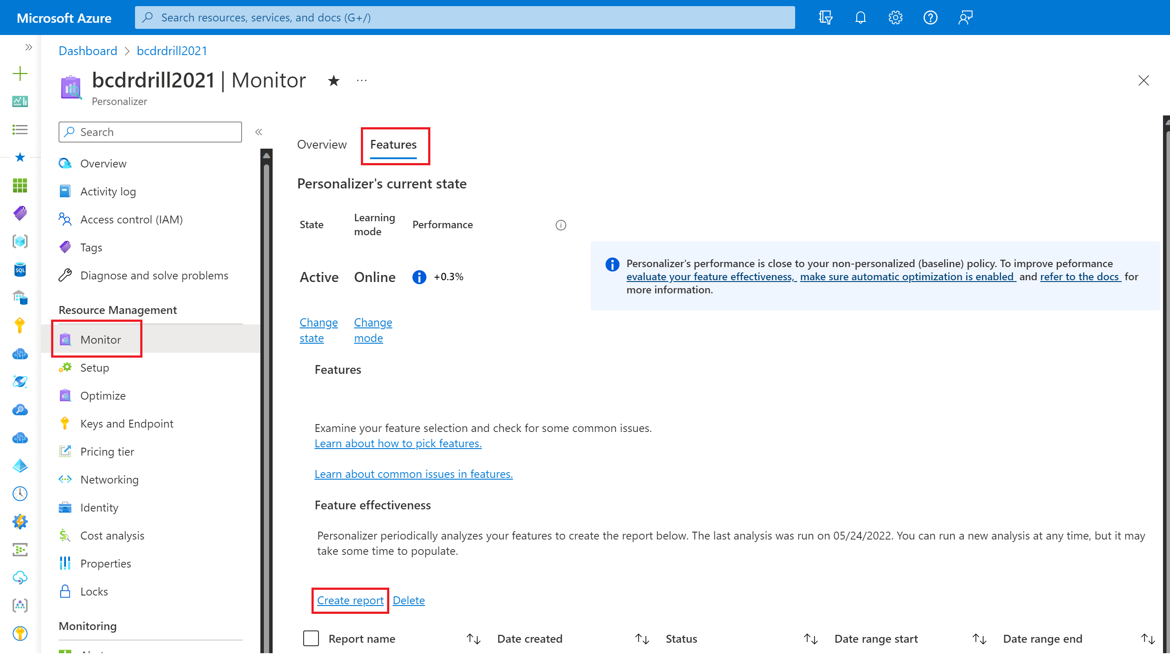1170x658 pixels.
Task: Click Change mode link for learning mode
Action: (373, 330)
